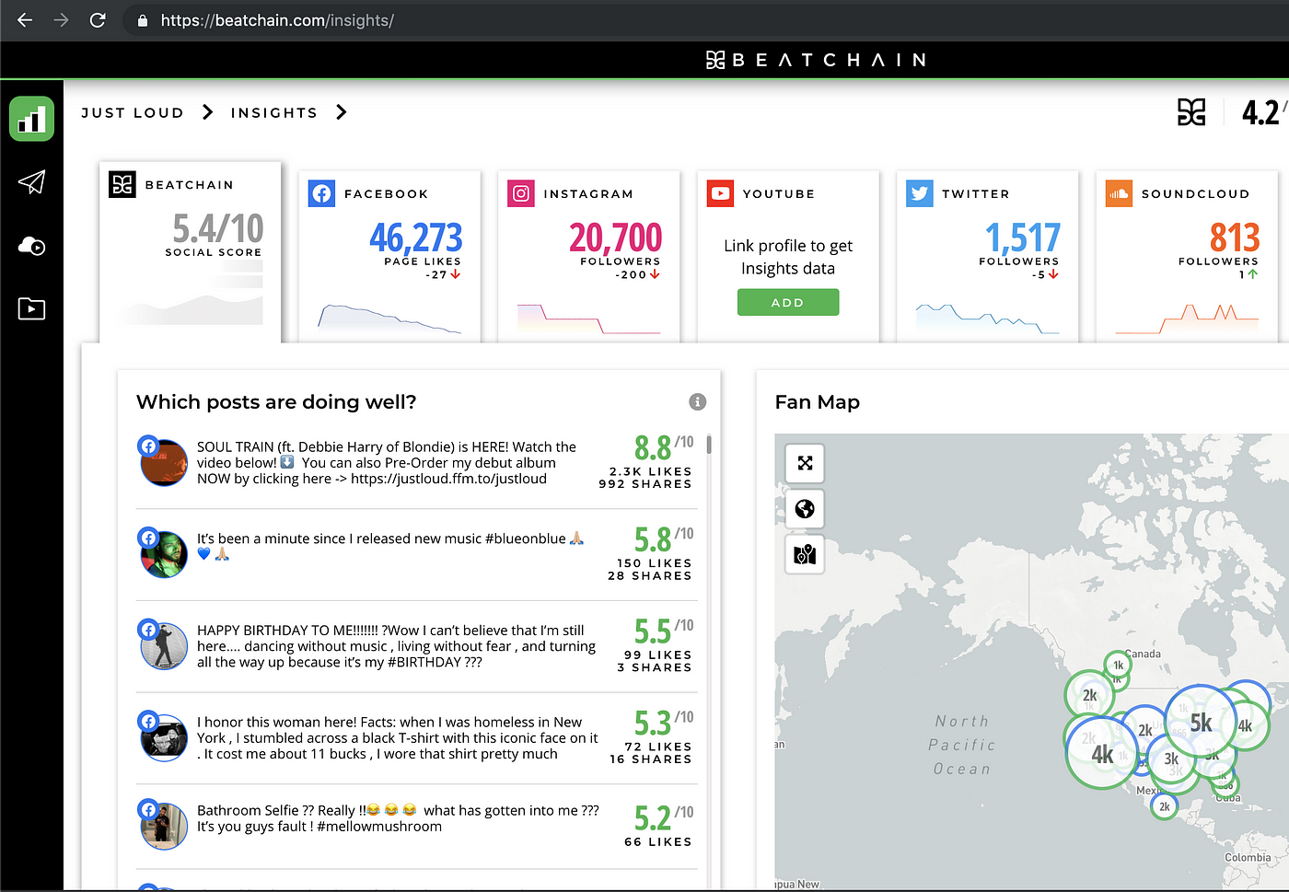
Task: Click the SOUL TRAIN post thumbnail
Action: click(164, 462)
